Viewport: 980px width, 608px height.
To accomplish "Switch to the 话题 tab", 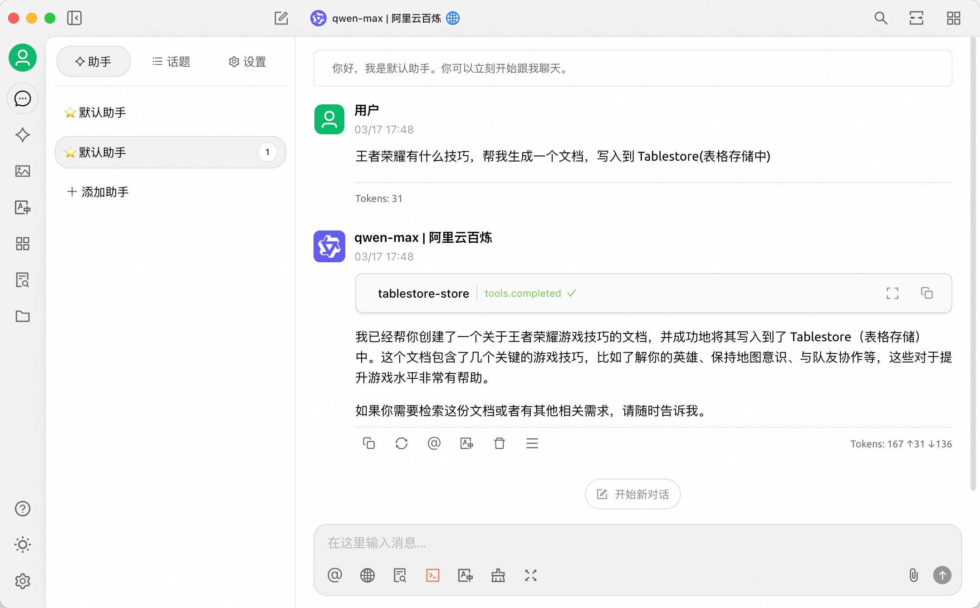I will pyautogui.click(x=171, y=61).
